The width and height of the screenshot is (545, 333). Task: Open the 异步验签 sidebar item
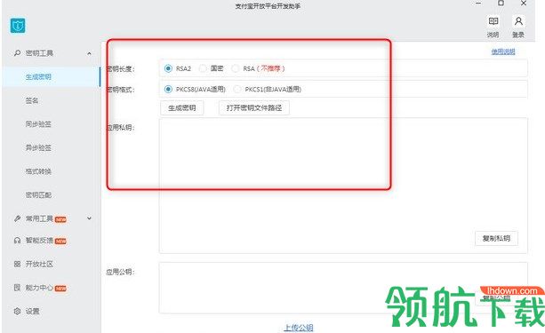[x=38, y=147]
